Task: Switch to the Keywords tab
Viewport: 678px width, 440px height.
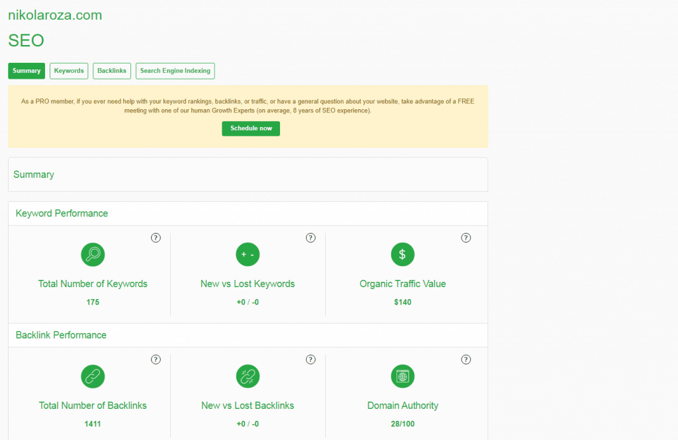Action: (69, 71)
